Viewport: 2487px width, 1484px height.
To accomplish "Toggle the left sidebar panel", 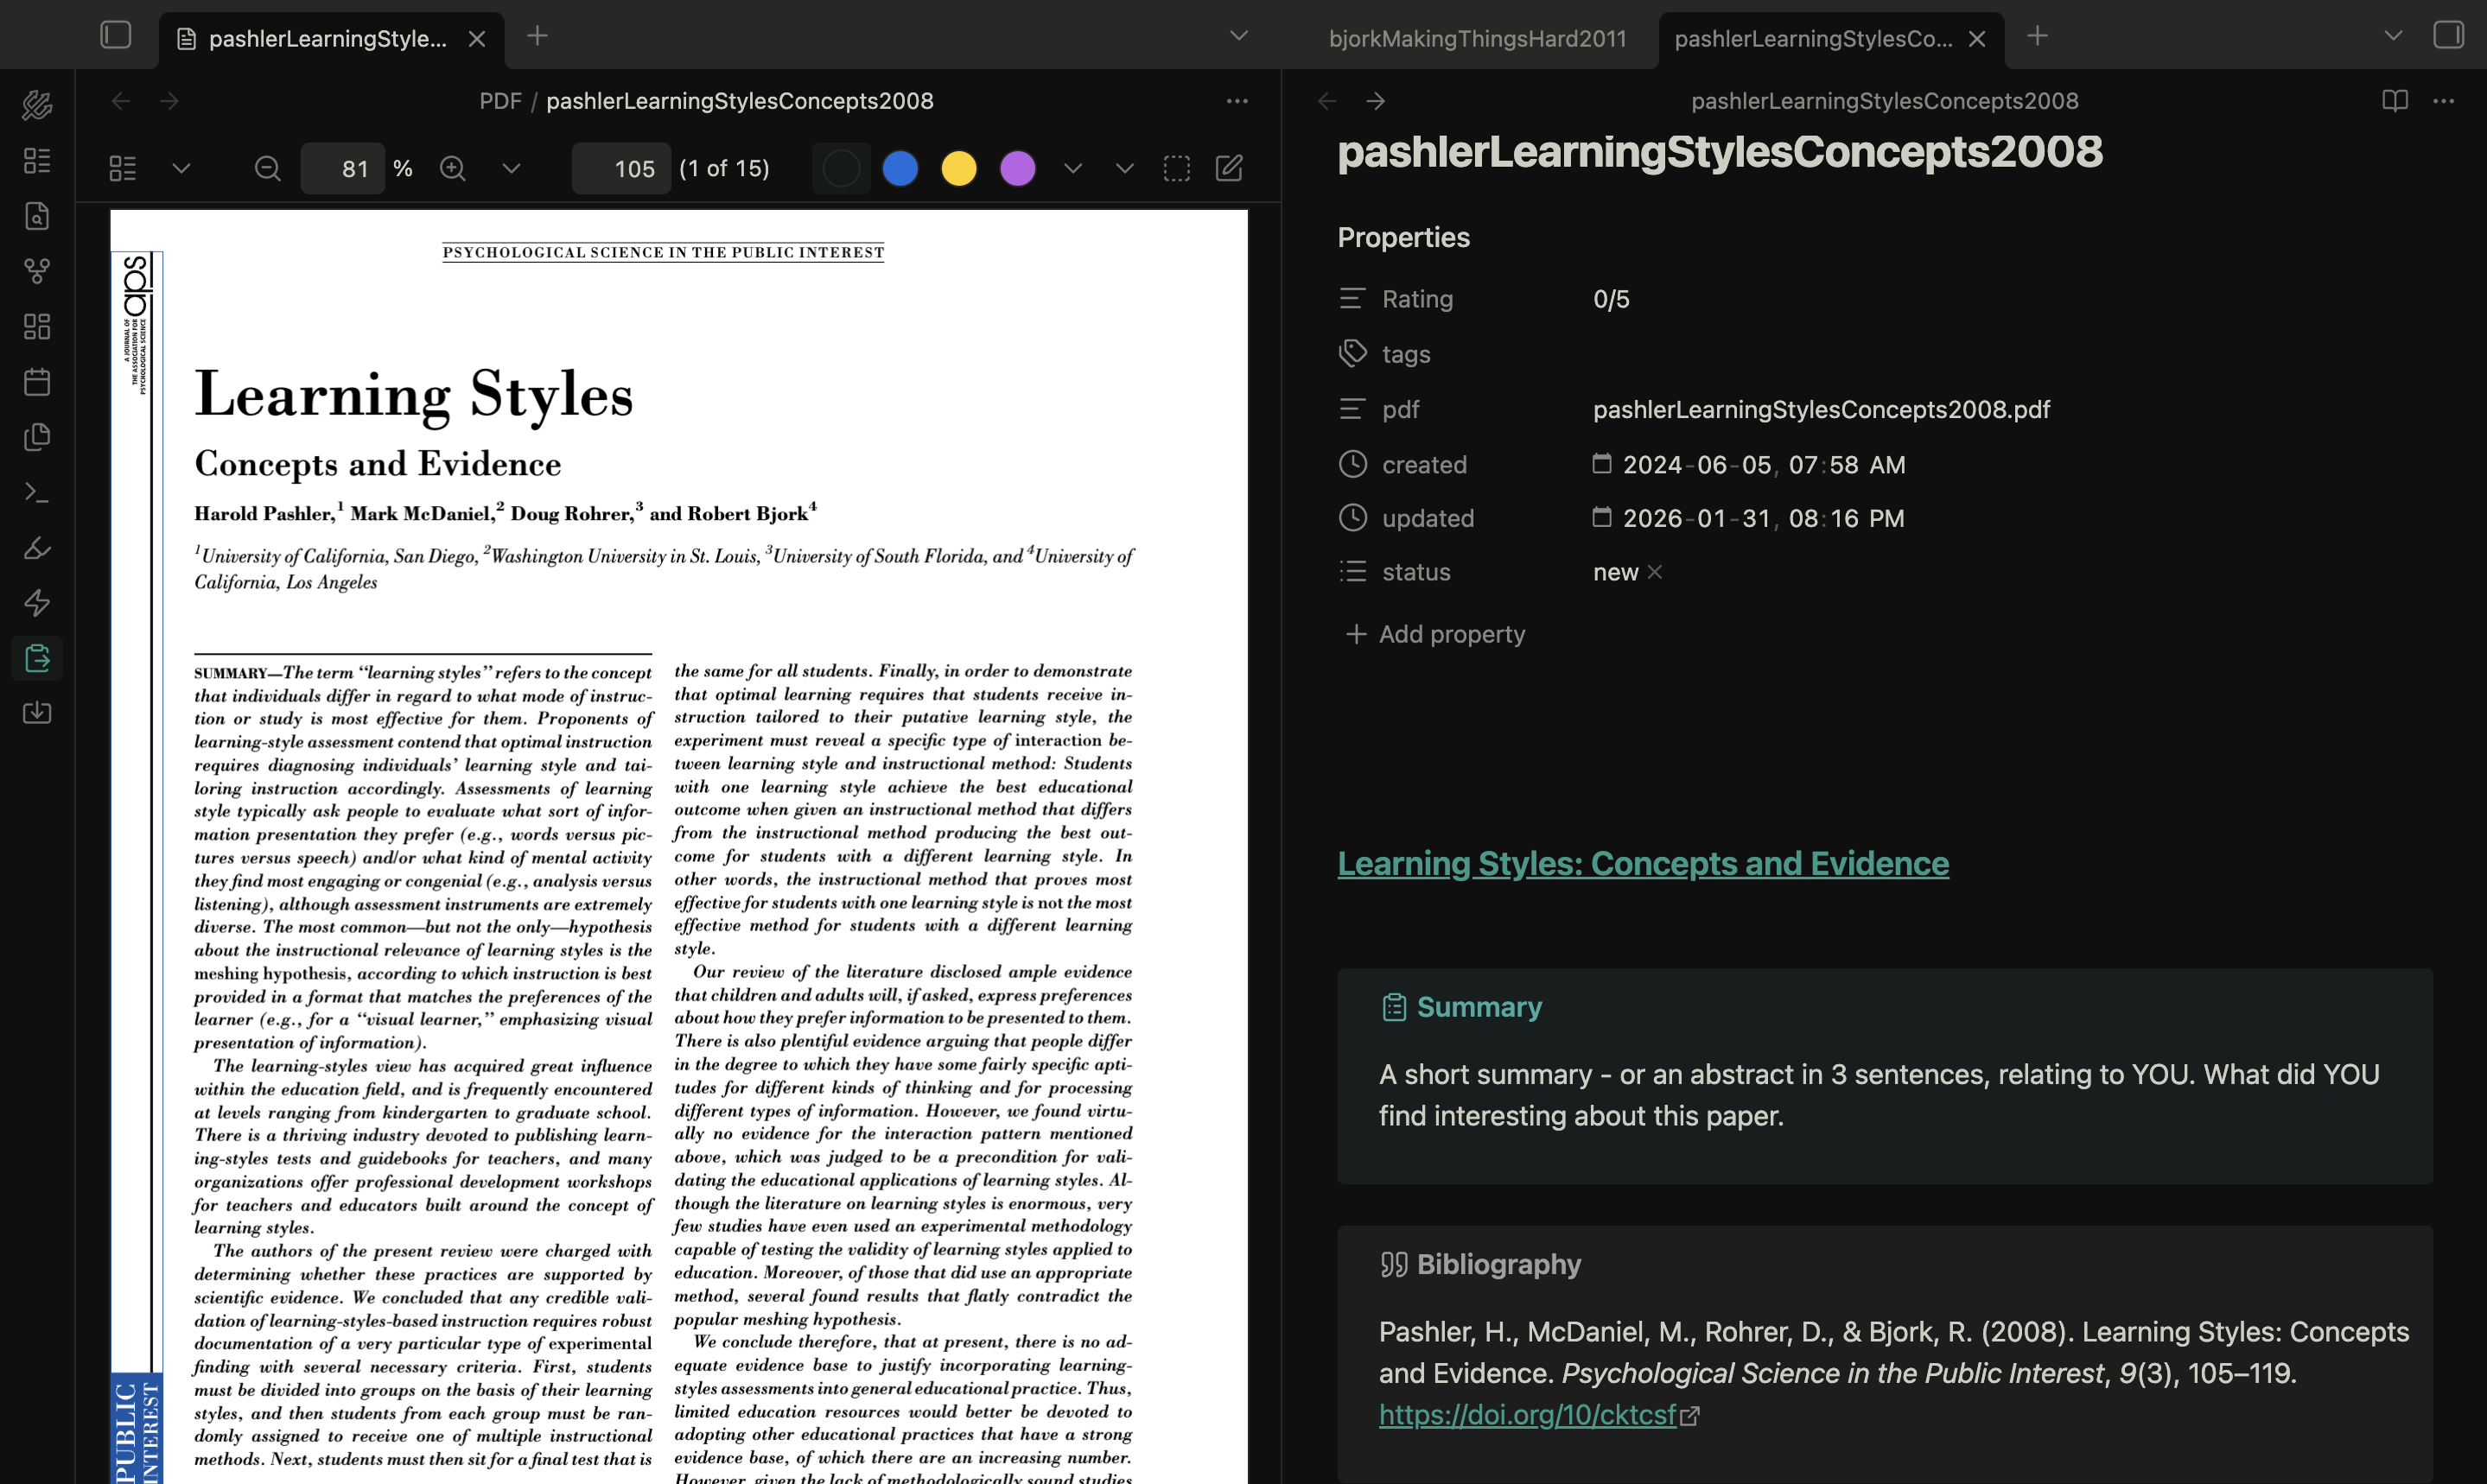I will 116,36.
